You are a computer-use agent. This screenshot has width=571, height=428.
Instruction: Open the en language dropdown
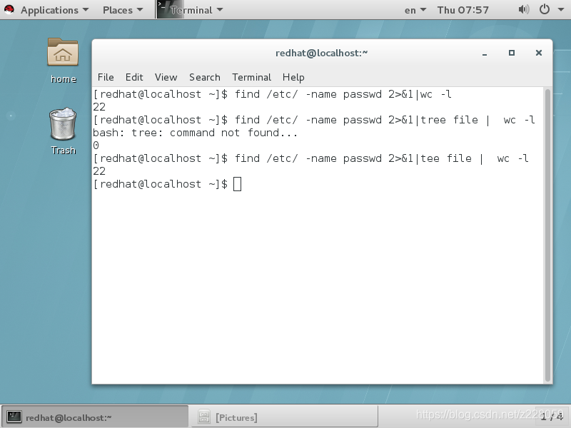[x=415, y=10]
